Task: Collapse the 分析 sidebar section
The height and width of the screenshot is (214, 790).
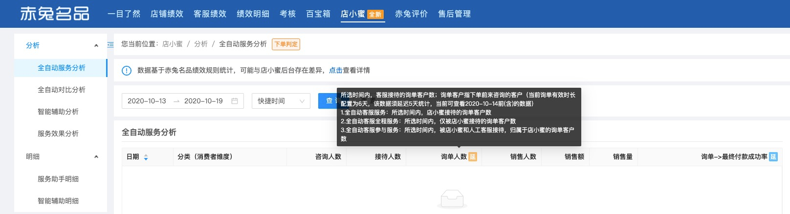Action: pos(96,45)
